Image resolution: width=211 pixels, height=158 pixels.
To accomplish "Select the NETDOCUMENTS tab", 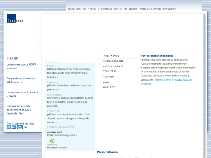I will click(x=113, y=66).
